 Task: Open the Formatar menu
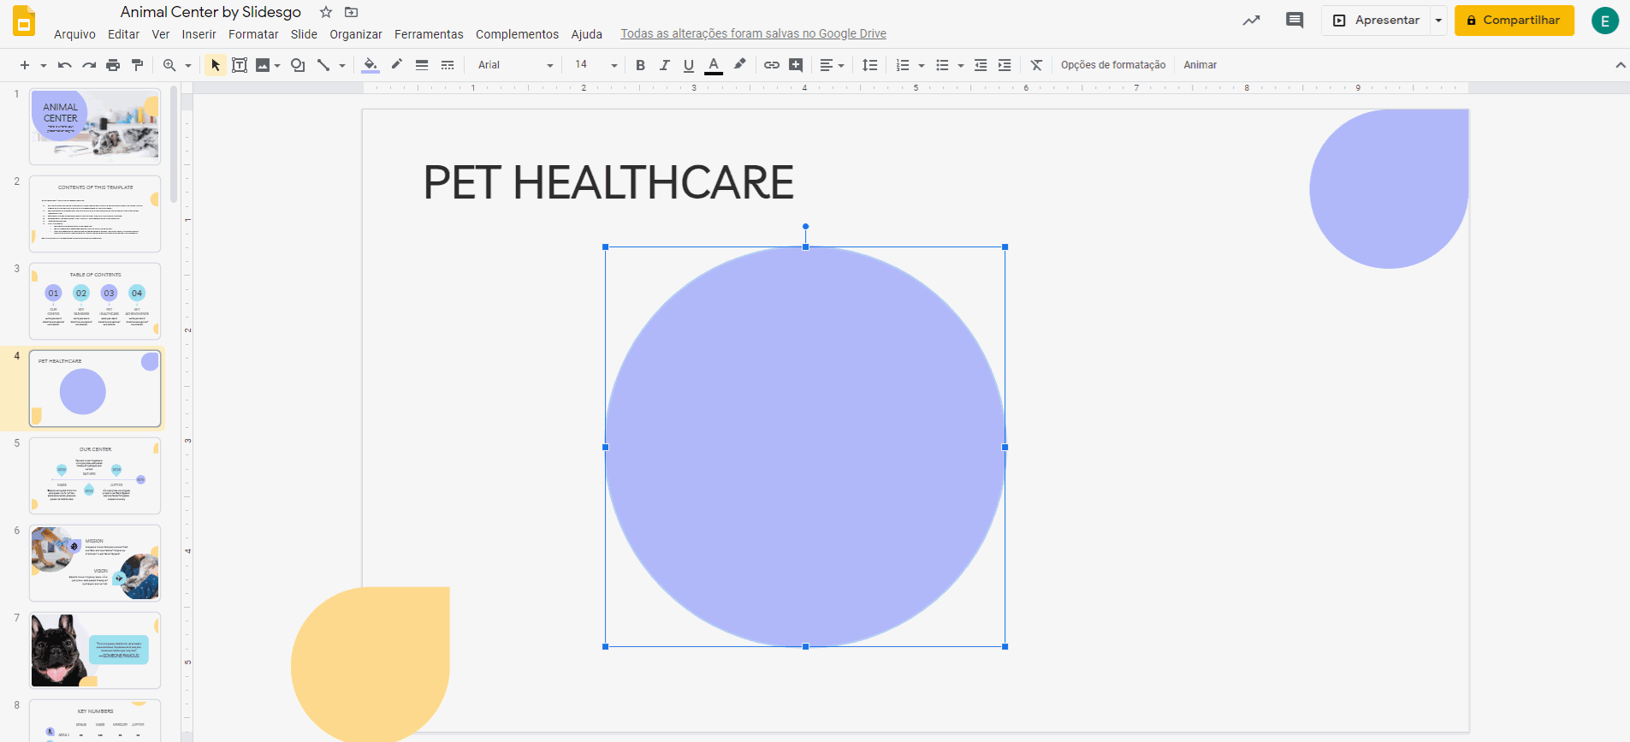tap(253, 34)
